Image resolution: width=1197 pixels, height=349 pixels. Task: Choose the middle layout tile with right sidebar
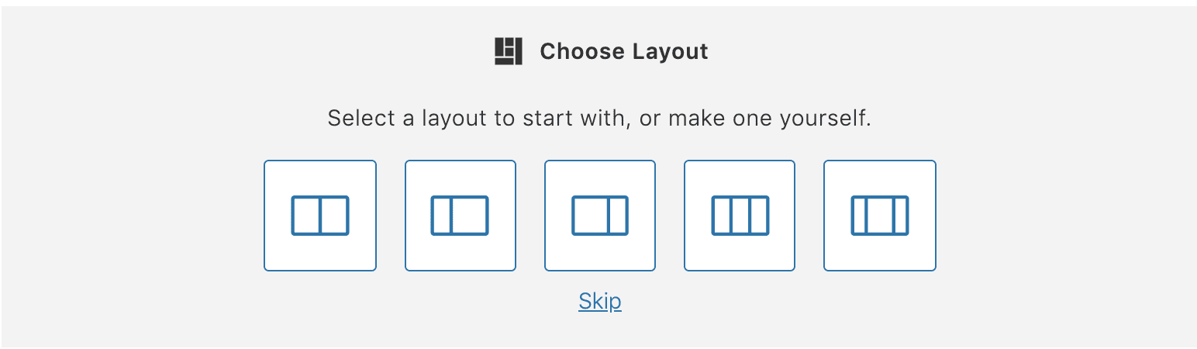pyautogui.click(x=600, y=216)
